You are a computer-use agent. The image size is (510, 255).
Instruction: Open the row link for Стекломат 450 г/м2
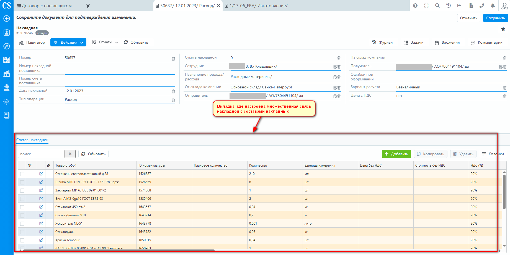41,207
